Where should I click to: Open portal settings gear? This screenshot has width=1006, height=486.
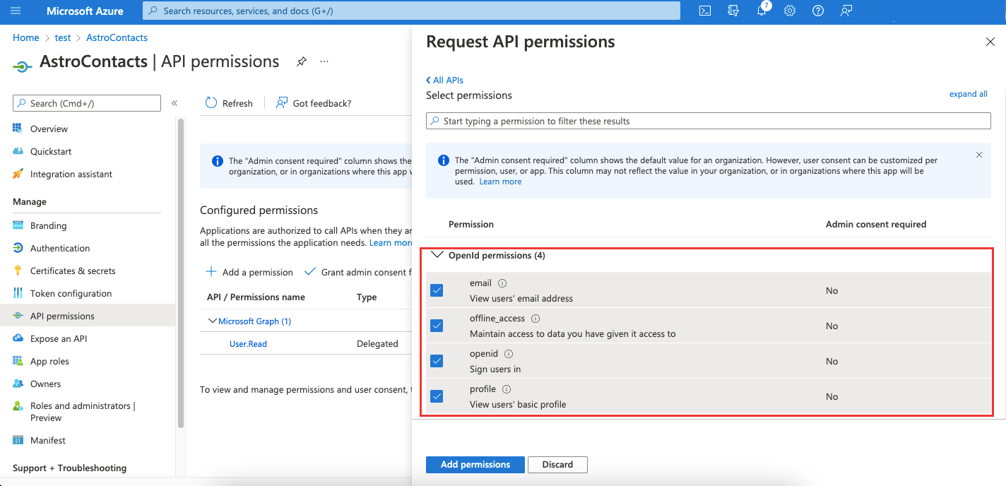click(x=790, y=11)
